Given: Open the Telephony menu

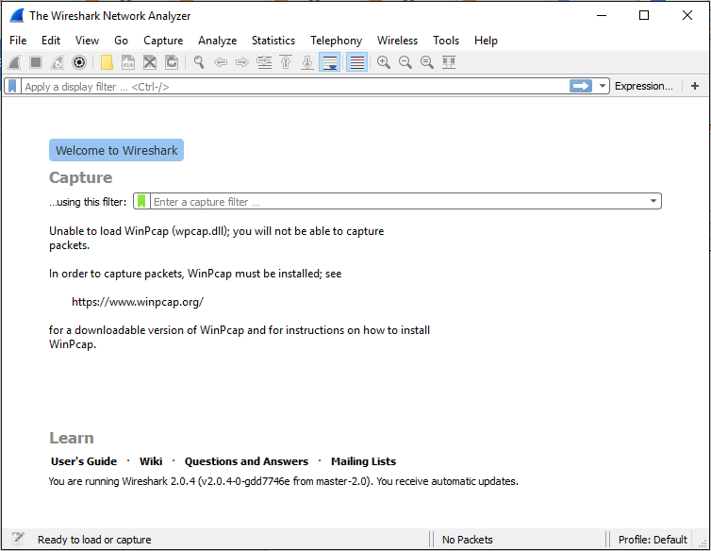Looking at the screenshot, I should (x=336, y=41).
